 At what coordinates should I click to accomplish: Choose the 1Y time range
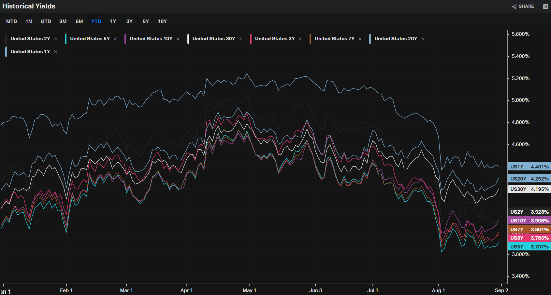(113, 21)
